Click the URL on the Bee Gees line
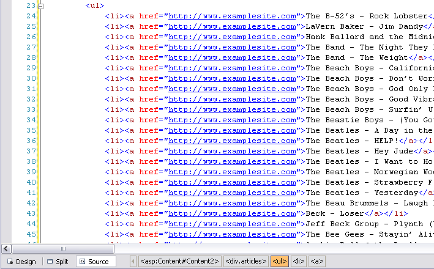This screenshot has height=269, width=434. pos(232,234)
